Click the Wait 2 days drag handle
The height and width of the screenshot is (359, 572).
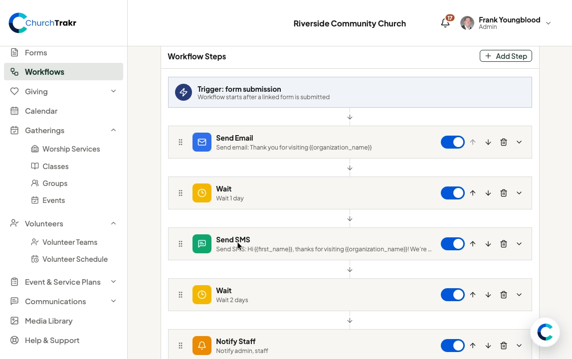(x=181, y=295)
